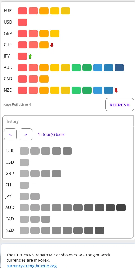
Task: Click the last gray bar in History NZD row
Action: tap(100, 230)
